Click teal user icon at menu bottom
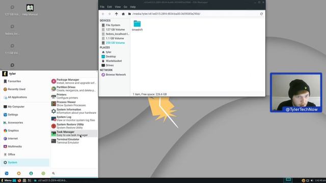 [x=31, y=173]
